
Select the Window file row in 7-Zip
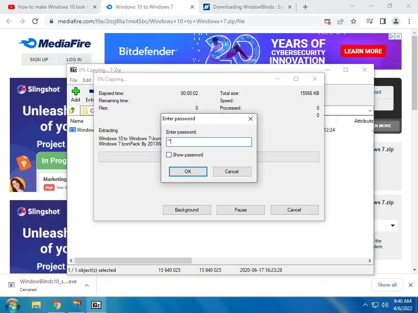tap(82, 130)
